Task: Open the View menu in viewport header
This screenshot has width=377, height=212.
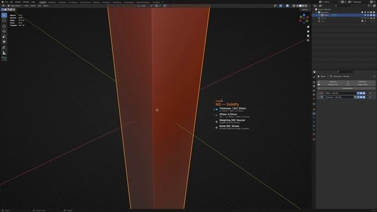Action: click(x=27, y=6)
